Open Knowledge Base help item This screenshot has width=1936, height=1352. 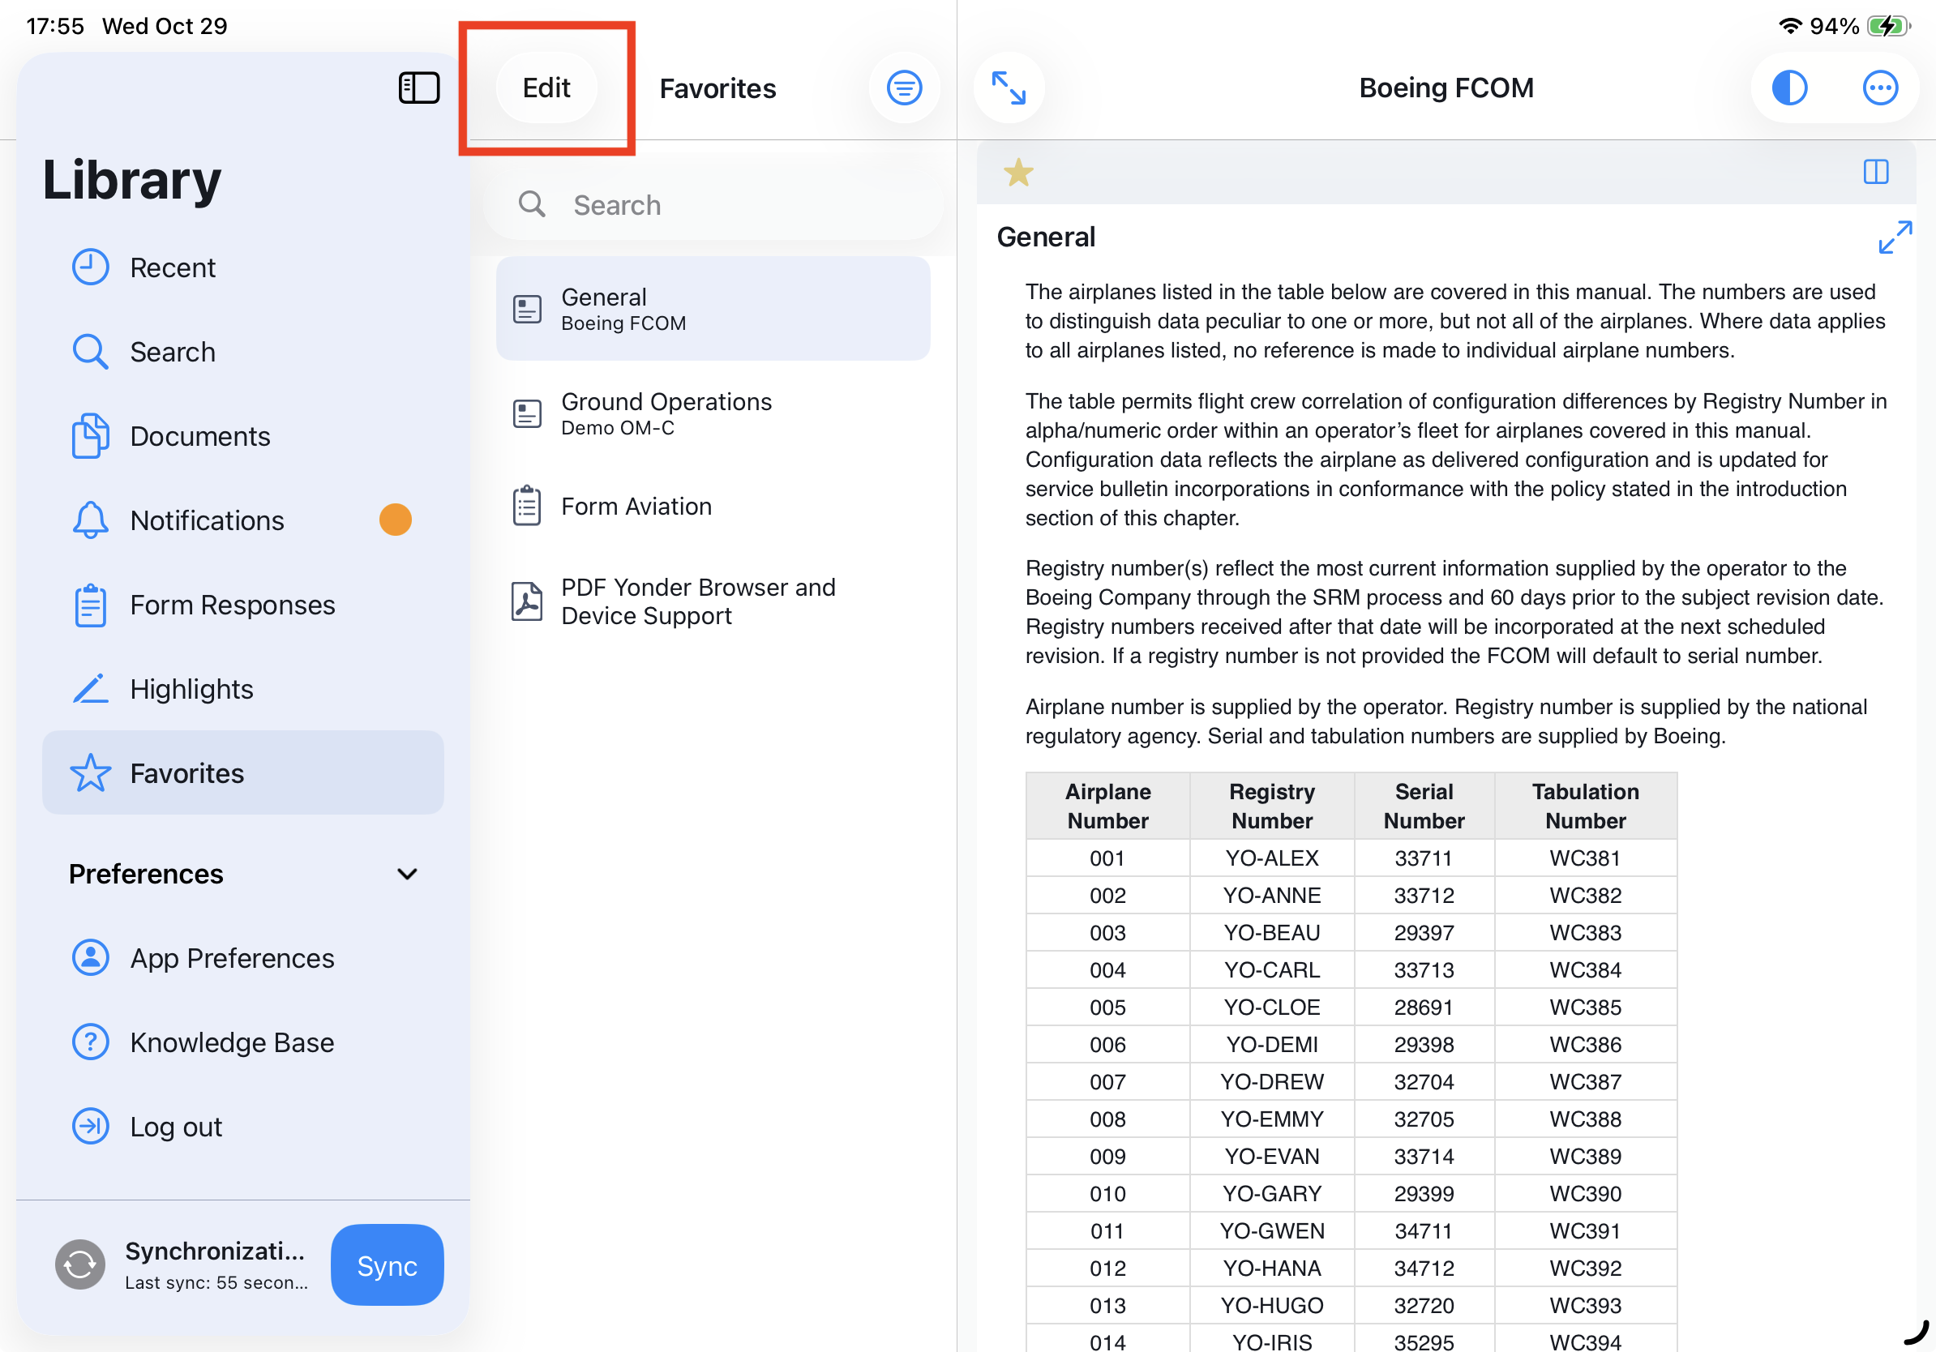(x=232, y=1042)
